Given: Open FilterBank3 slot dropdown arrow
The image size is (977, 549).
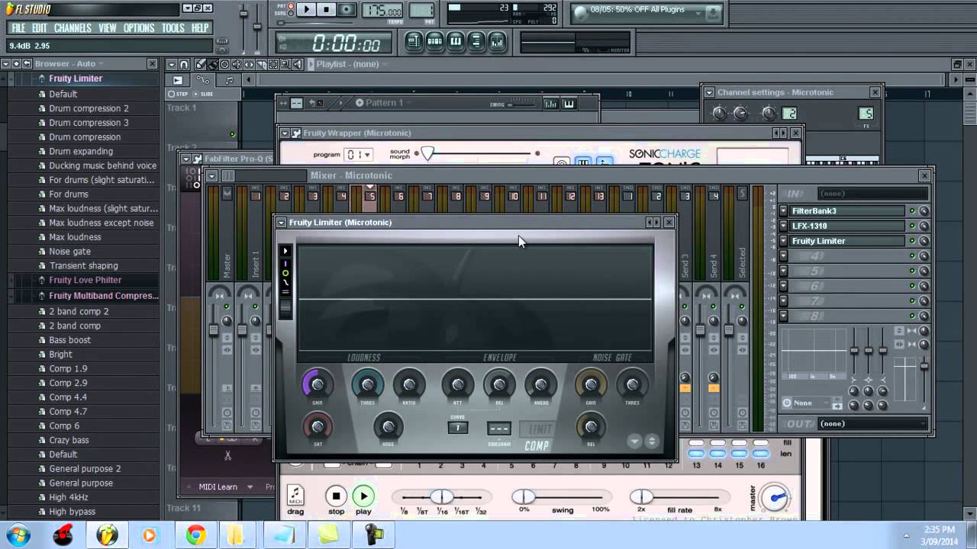Looking at the screenshot, I should [x=783, y=211].
